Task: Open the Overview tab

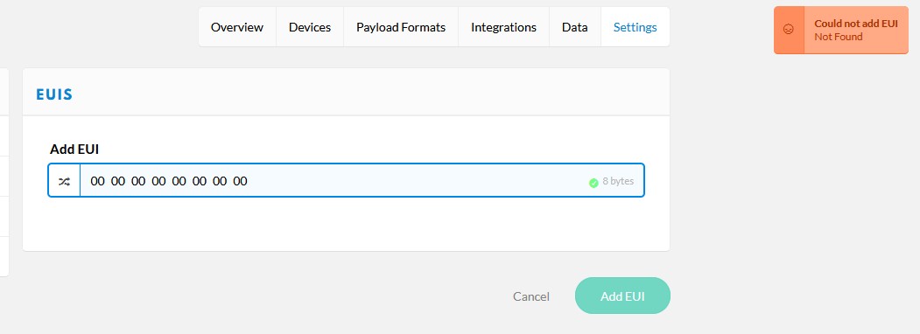Action: pos(237,27)
